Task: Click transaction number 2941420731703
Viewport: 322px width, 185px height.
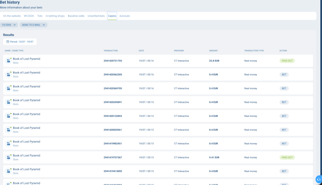Action: point(113,61)
